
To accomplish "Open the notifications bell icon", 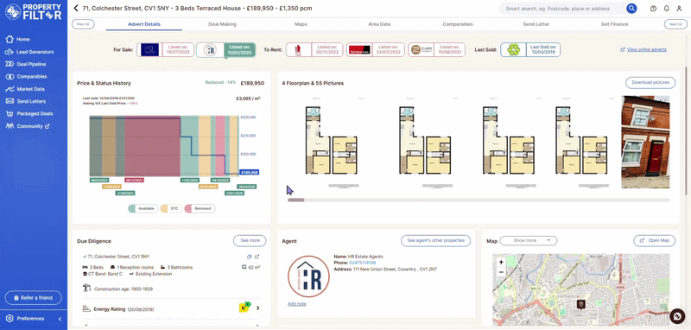I will pyautogui.click(x=666, y=9).
